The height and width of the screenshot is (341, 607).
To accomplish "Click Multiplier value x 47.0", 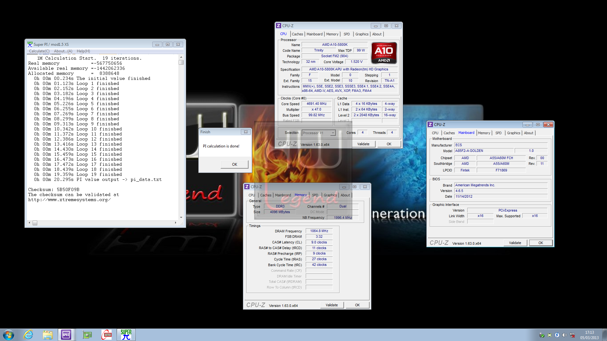I will (x=316, y=110).
